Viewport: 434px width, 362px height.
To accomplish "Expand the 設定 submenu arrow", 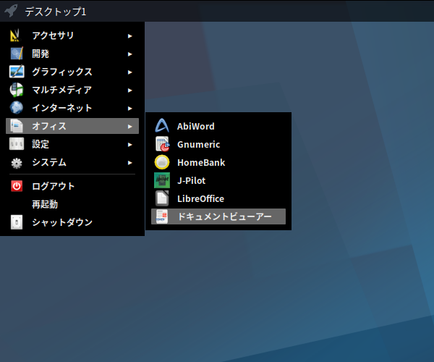I will 129,145.
